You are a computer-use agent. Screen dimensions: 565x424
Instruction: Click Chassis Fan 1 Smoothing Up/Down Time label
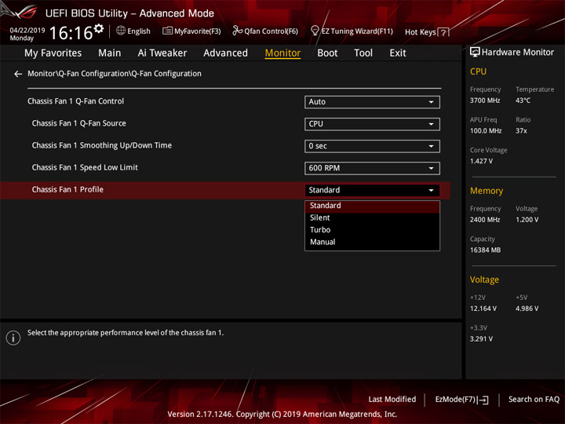click(101, 146)
